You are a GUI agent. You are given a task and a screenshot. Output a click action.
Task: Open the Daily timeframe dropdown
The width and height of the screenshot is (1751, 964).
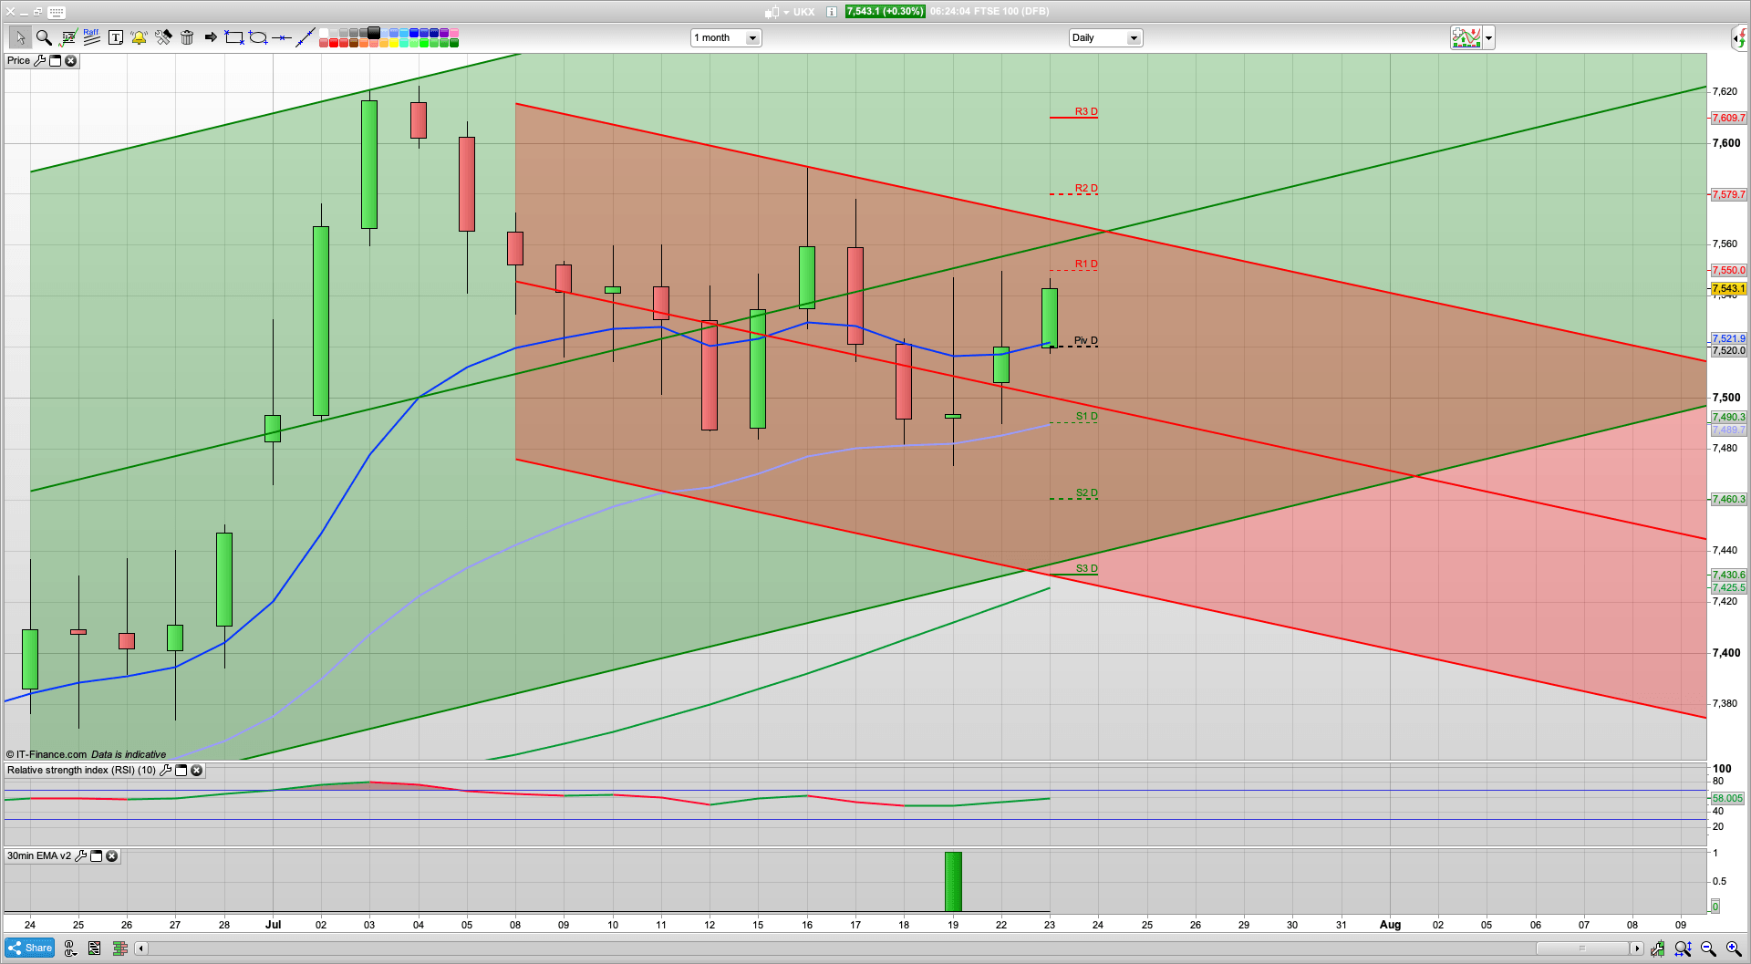[x=1105, y=37]
